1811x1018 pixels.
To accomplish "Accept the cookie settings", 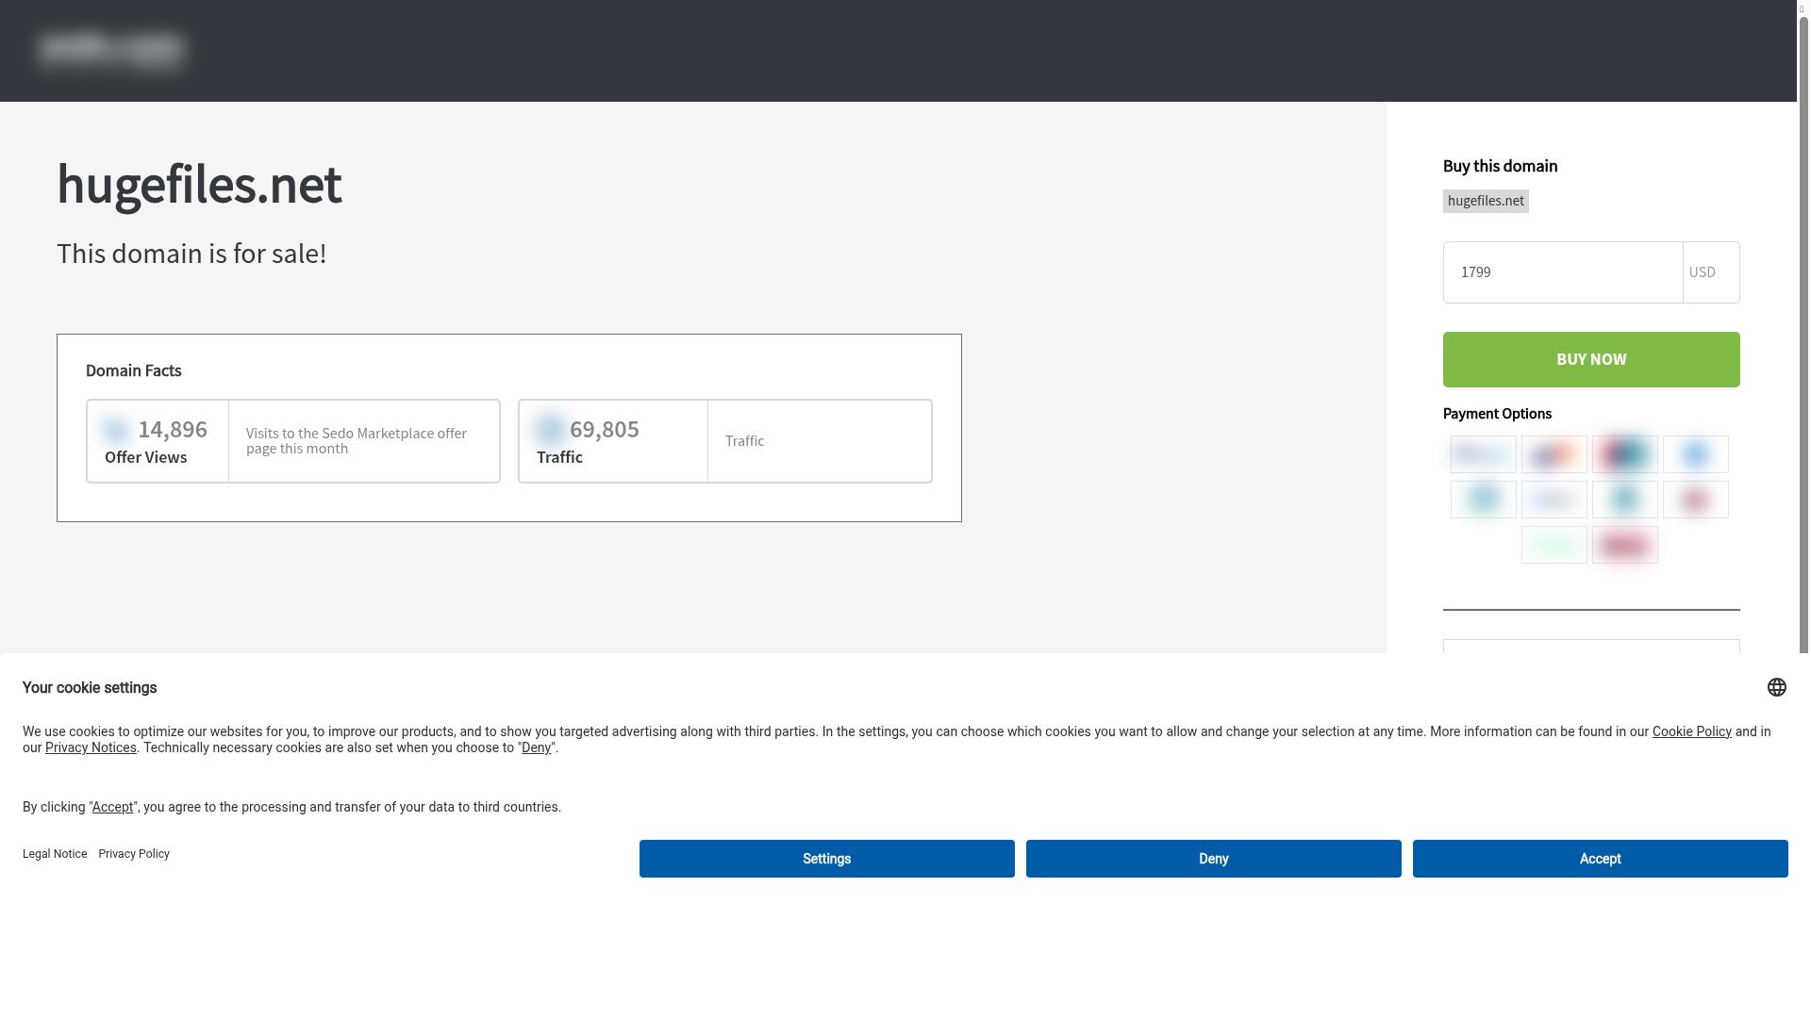I will click(x=1599, y=859).
